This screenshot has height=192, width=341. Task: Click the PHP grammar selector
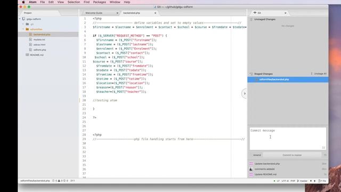[x=293, y=181]
